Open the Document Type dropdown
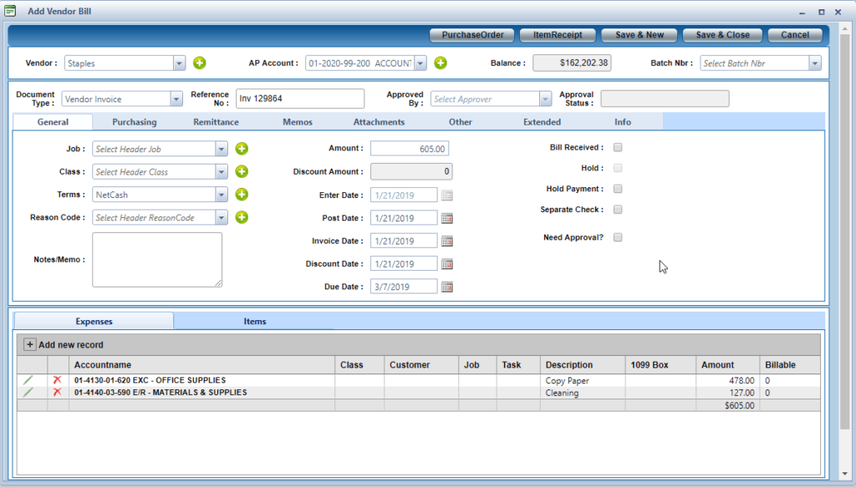Viewport: 856px width, 488px height. [176, 99]
